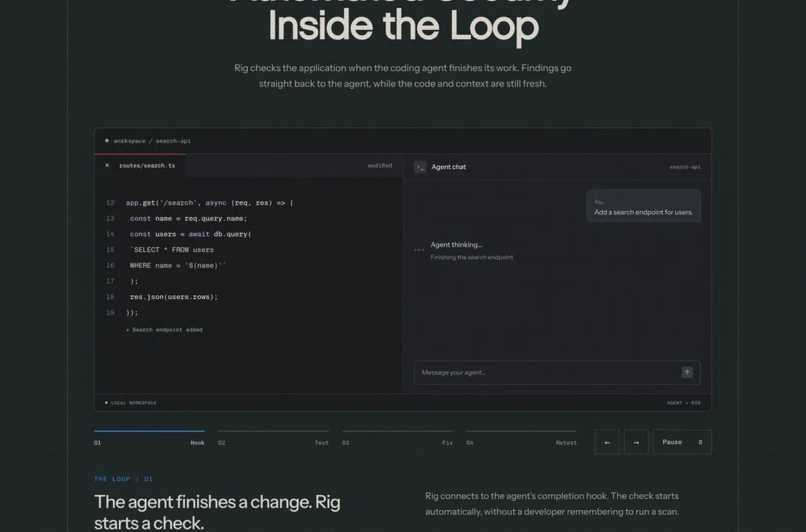806x532 pixels.
Task: Click the Agent + Rig status label
Action: (684, 403)
